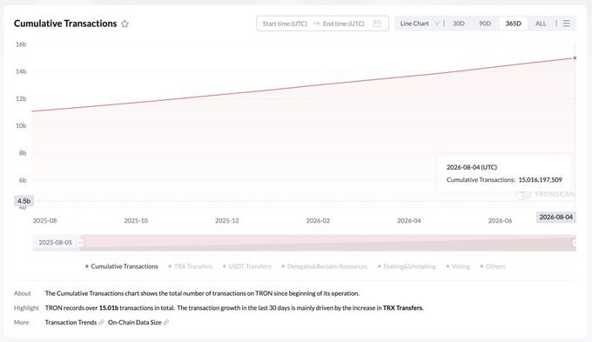Viewport: 592px width, 342px height.
Task: Click the Start time (UTC) field
Action: (285, 23)
